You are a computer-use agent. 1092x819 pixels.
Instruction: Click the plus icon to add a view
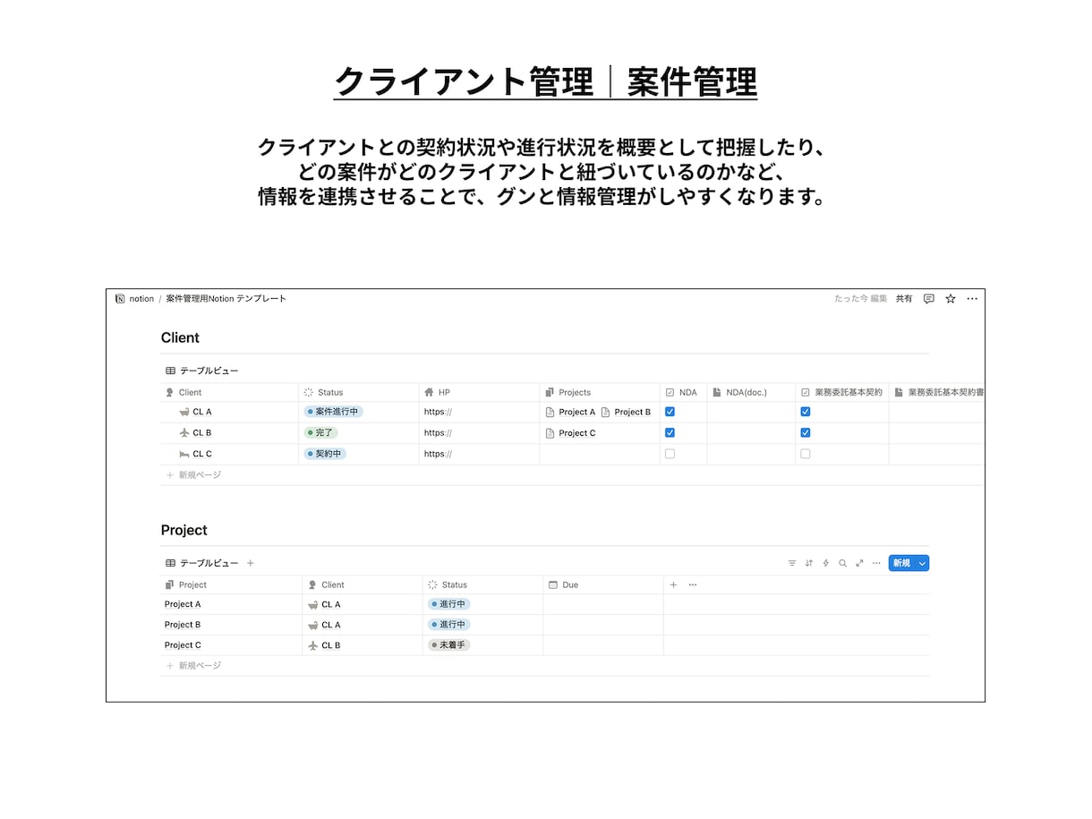251,563
